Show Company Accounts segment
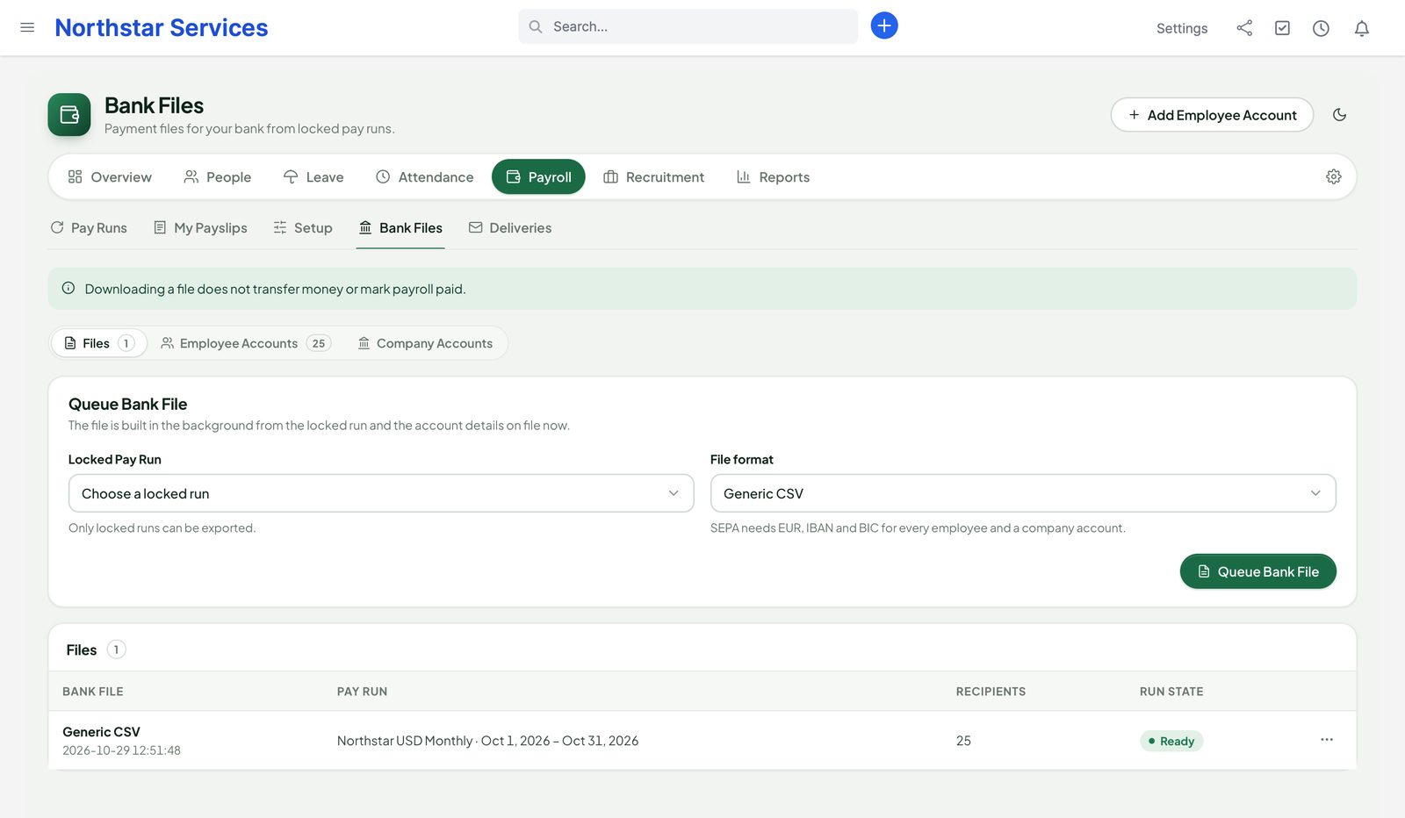This screenshot has height=818, width=1405. tap(426, 343)
